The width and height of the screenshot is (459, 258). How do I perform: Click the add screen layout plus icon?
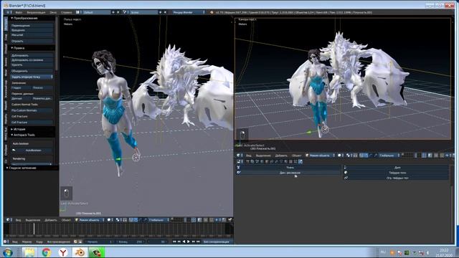(x=113, y=12)
